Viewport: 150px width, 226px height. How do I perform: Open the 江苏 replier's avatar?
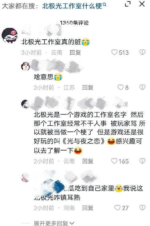coord(26,66)
